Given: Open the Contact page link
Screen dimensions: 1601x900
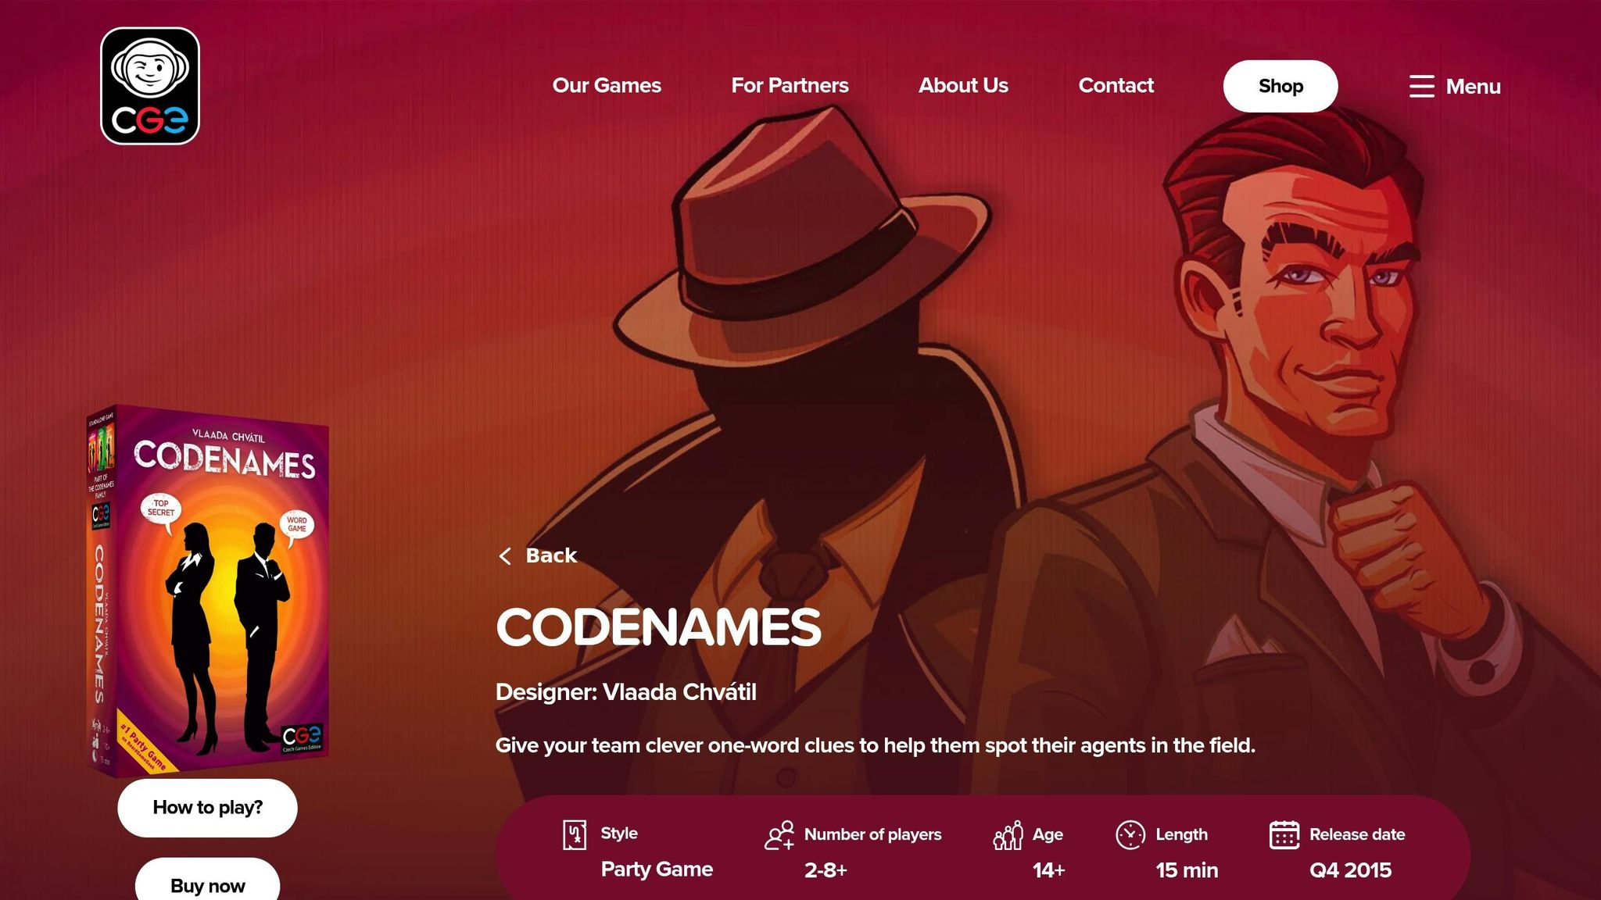Looking at the screenshot, I should 1116,85.
